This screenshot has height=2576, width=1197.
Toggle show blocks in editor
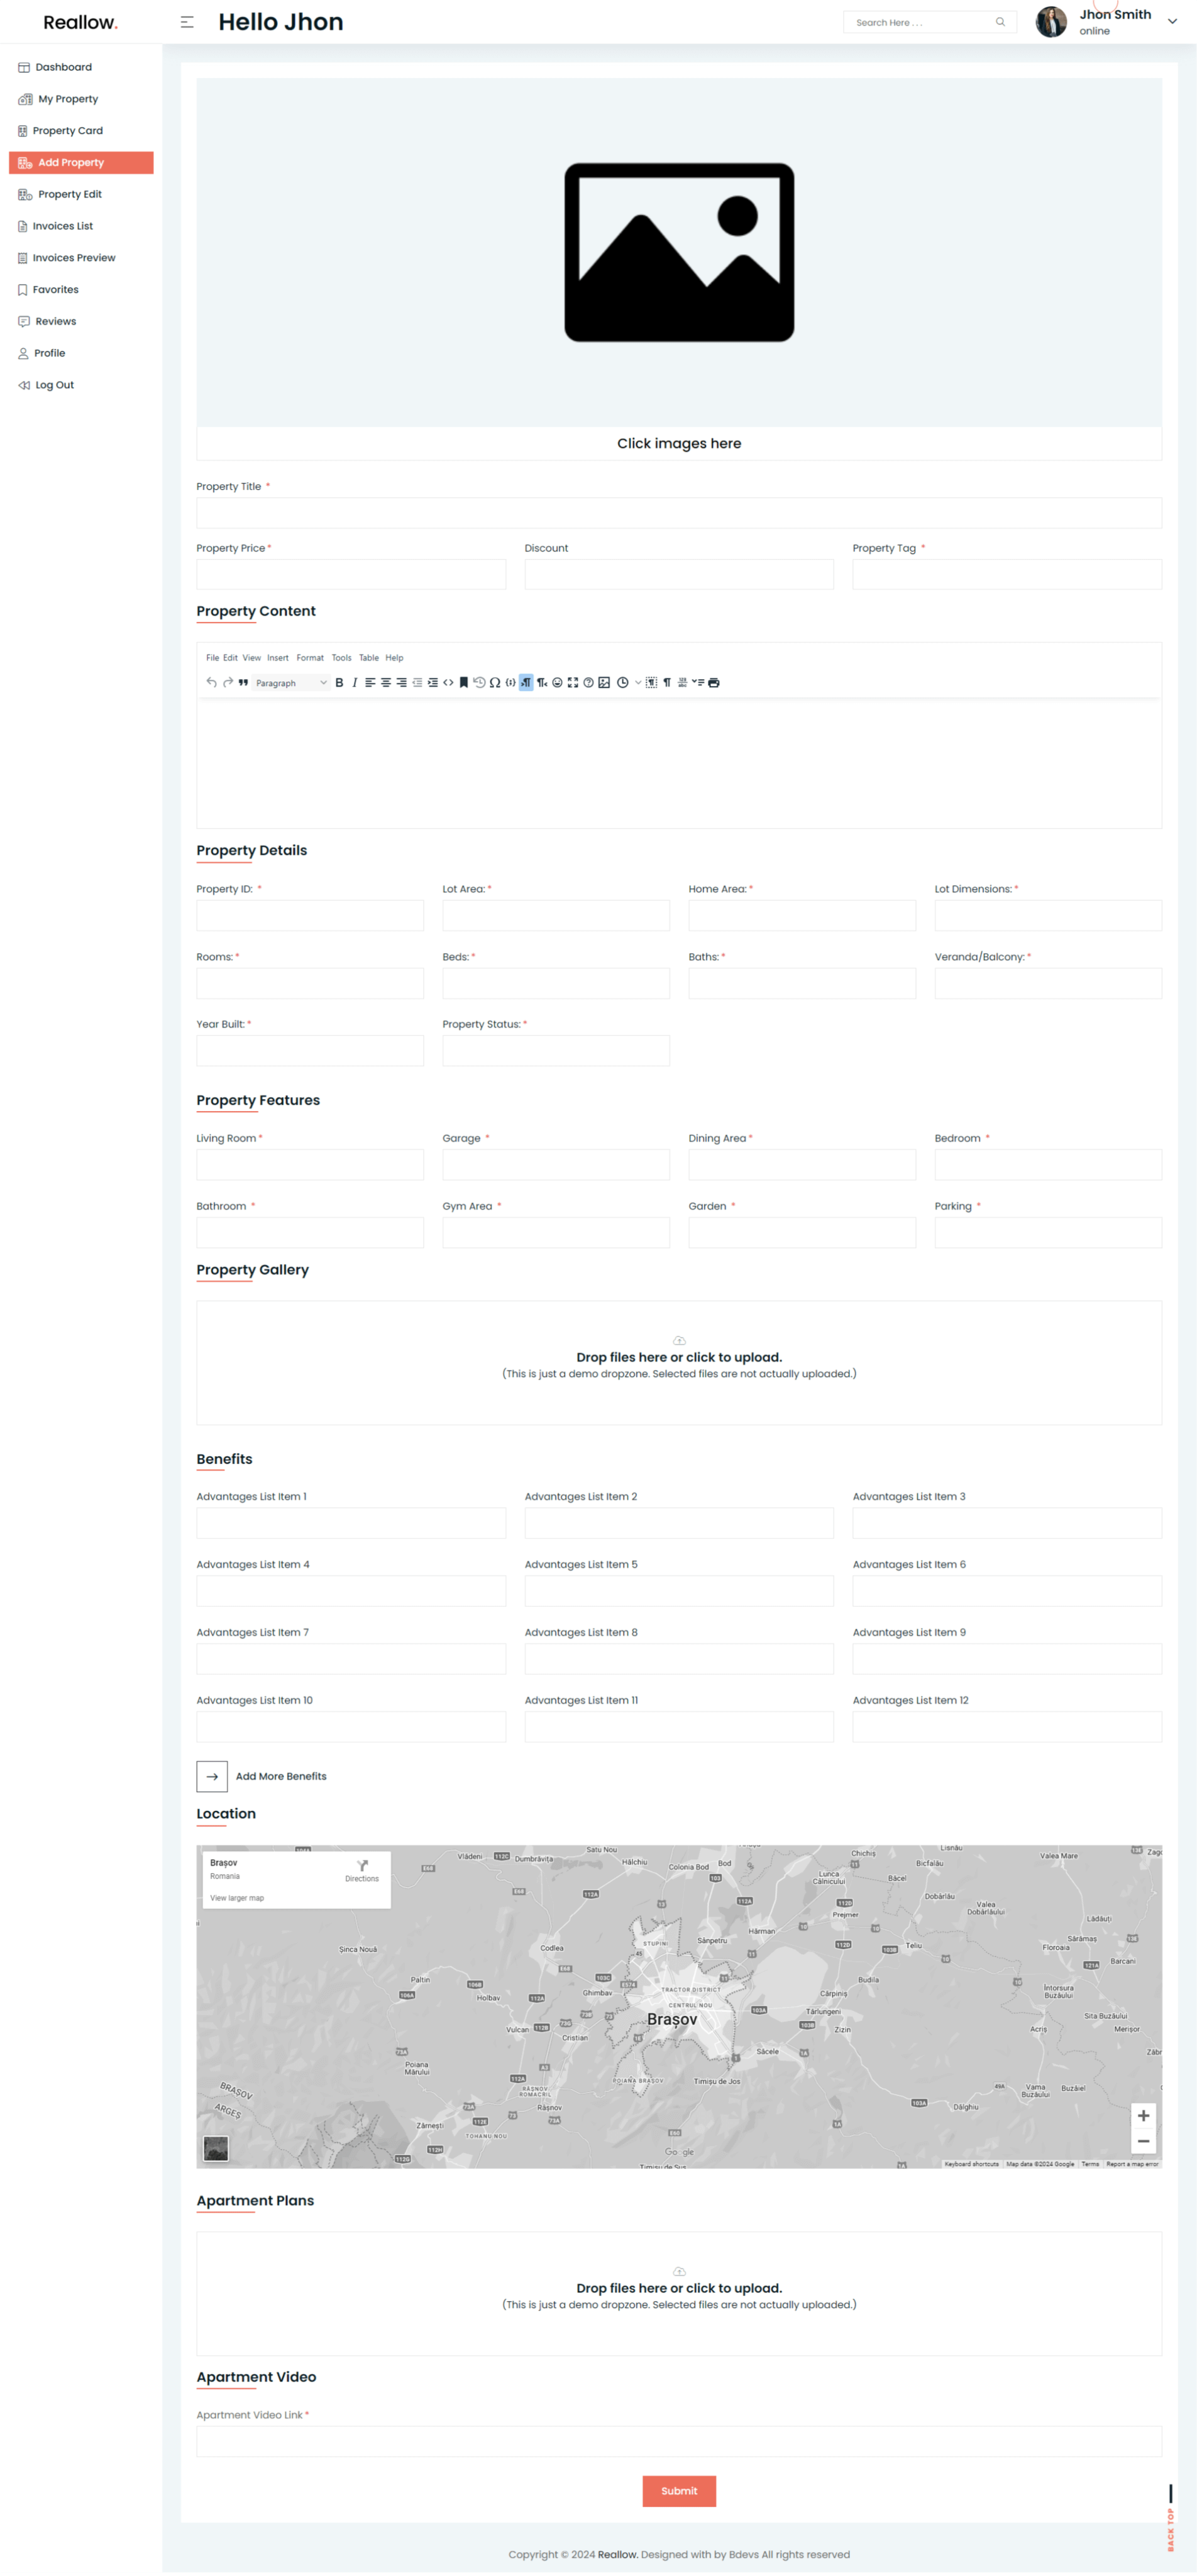pyautogui.click(x=652, y=682)
